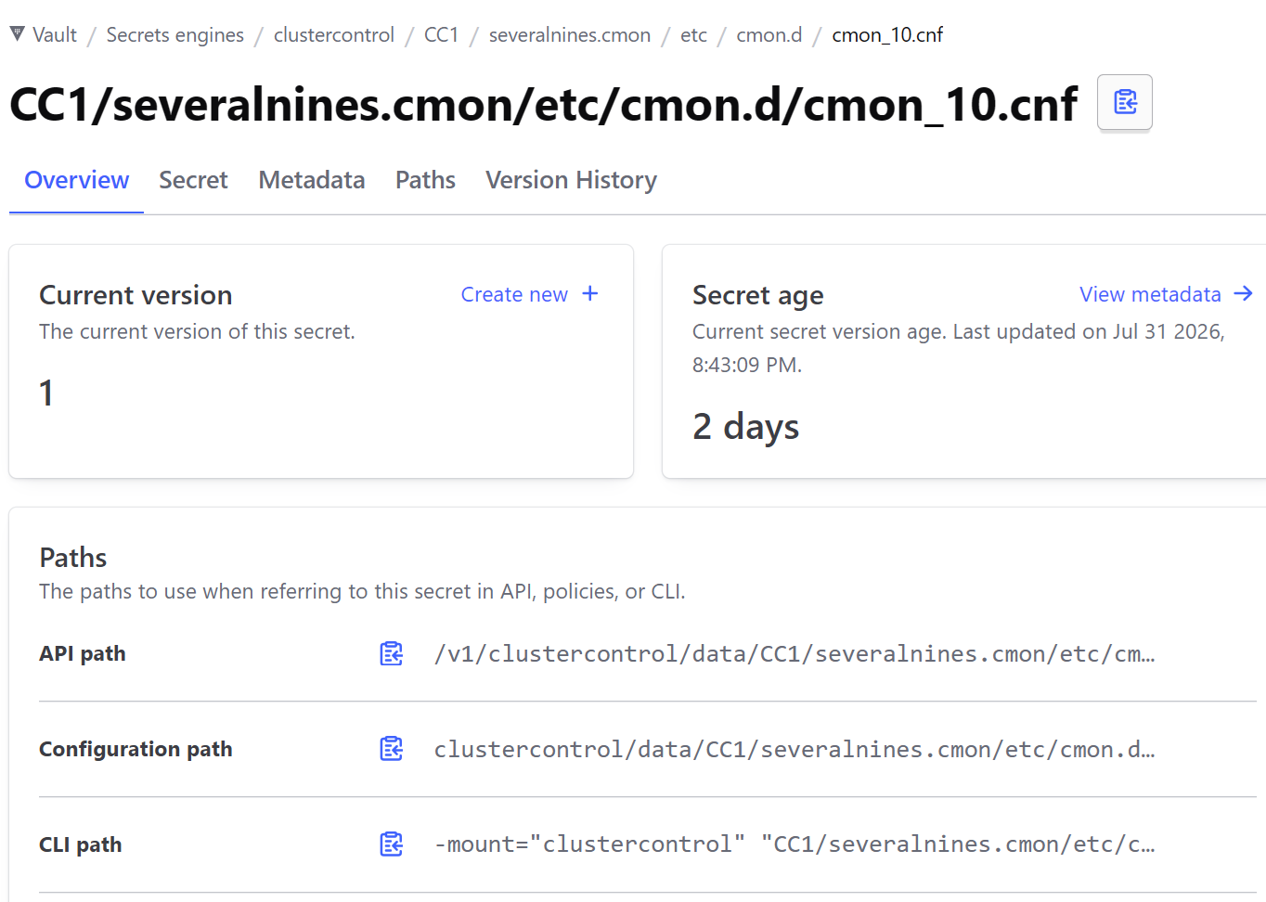
Task: Switch to the Secret tab
Action: tap(193, 180)
